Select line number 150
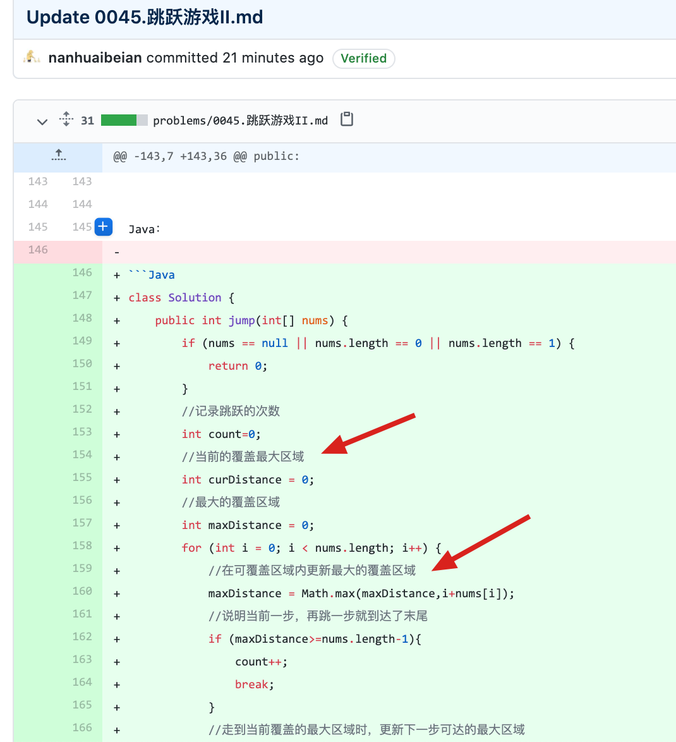The height and width of the screenshot is (742, 676). coord(82,363)
